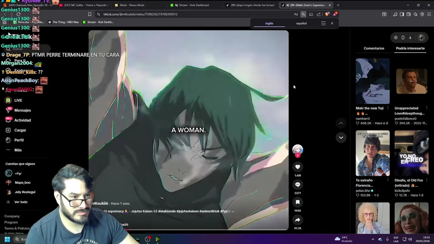Bookmark this page in address bar
This screenshot has width=434, height=244.
(90, 14)
